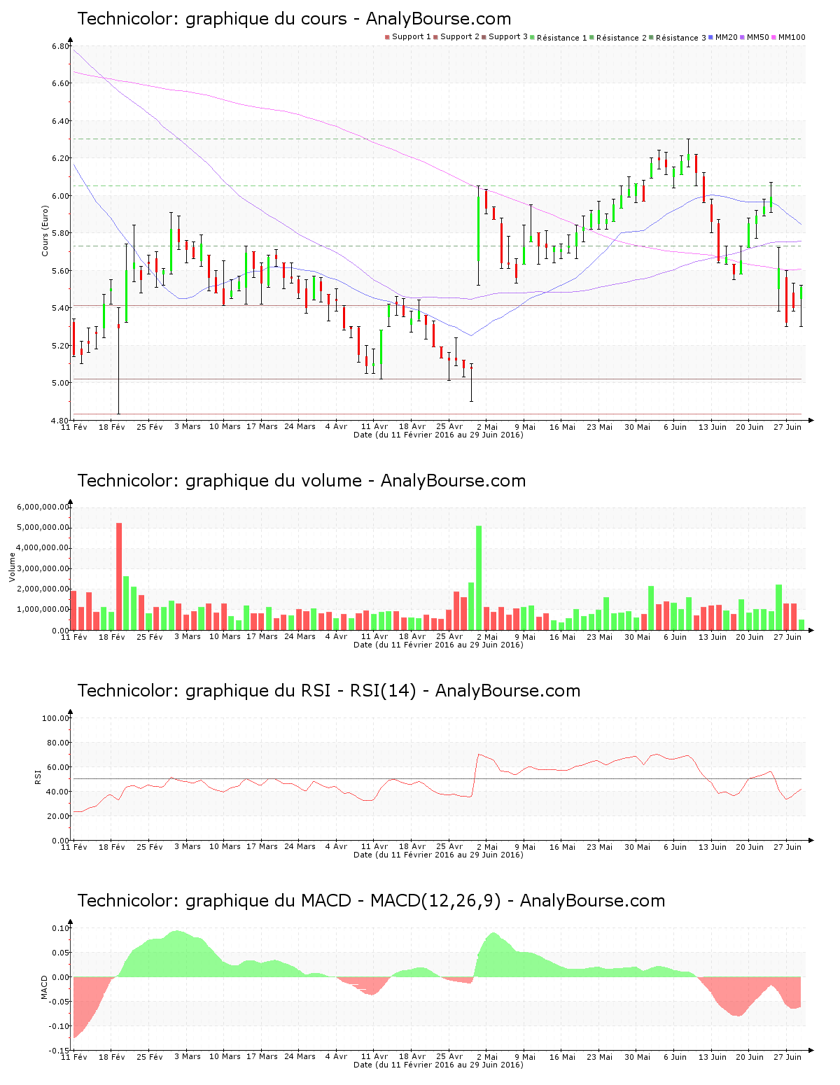Click the 100.00 value on RSI axis
840x1085 pixels.
click(x=56, y=718)
